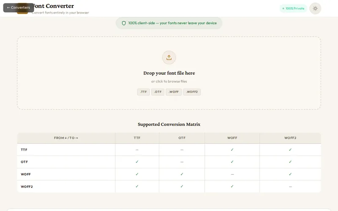The image size is (338, 211).
Task: Click checkmark for WOFF to TTF
Action: [137, 174]
